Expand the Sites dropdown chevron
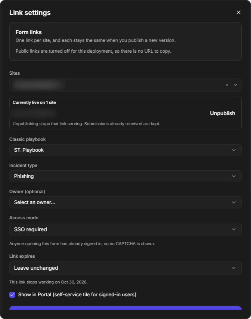 click(236, 85)
